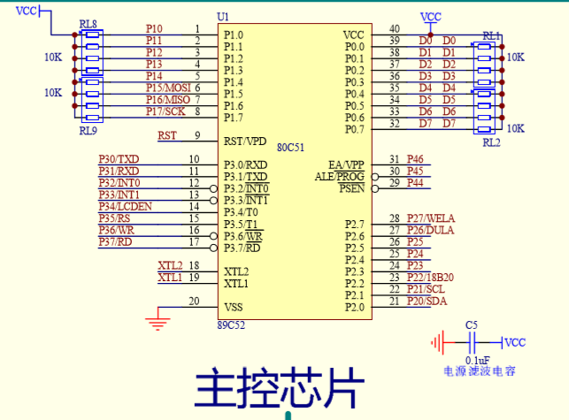Click the P1.0 pin name
Viewport: 569px width, 420px height.
(234, 34)
